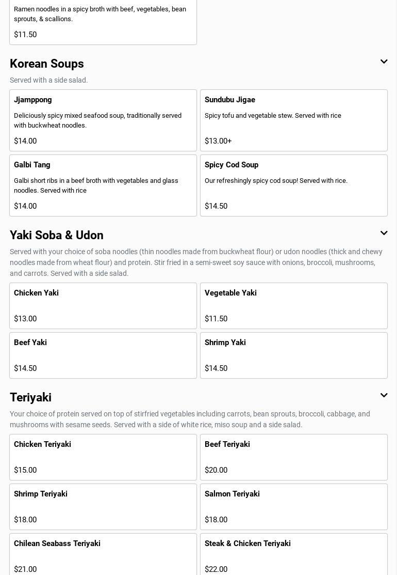Select the Sundubu Jigae stew card
Viewport: 397px width, 575px height.
tap(294, 120)
